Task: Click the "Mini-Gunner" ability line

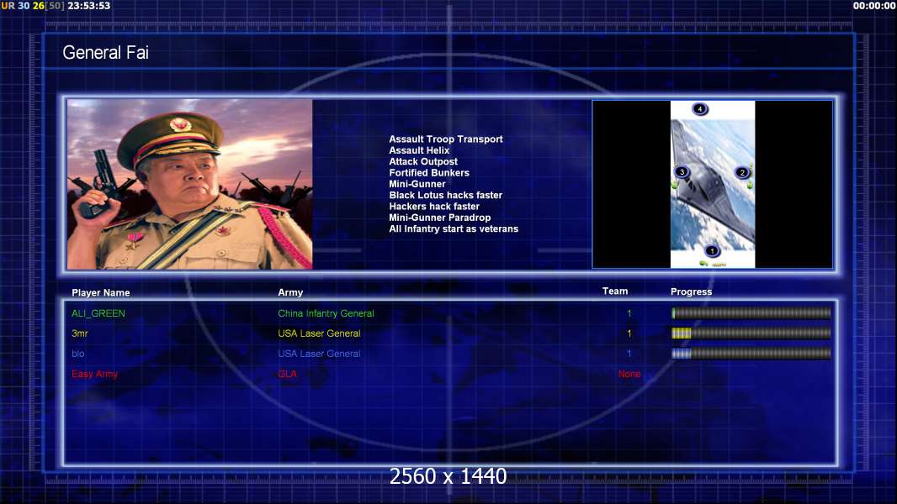Action: [x=417, y=184]
